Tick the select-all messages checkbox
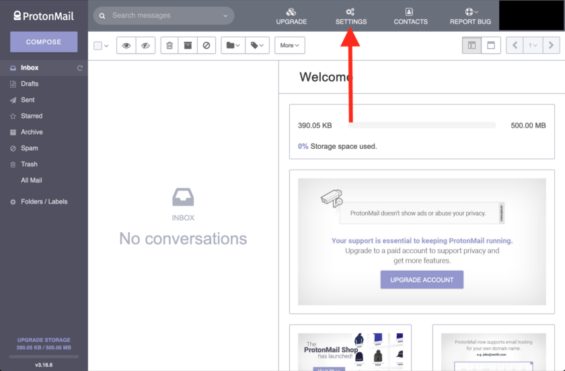565x371 pixels. click(98, 46)
